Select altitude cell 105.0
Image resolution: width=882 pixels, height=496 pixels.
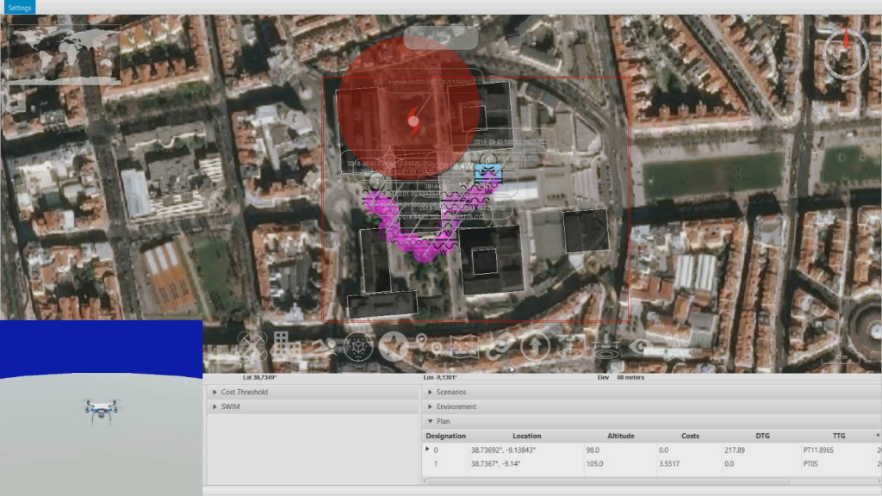point(620,464)
